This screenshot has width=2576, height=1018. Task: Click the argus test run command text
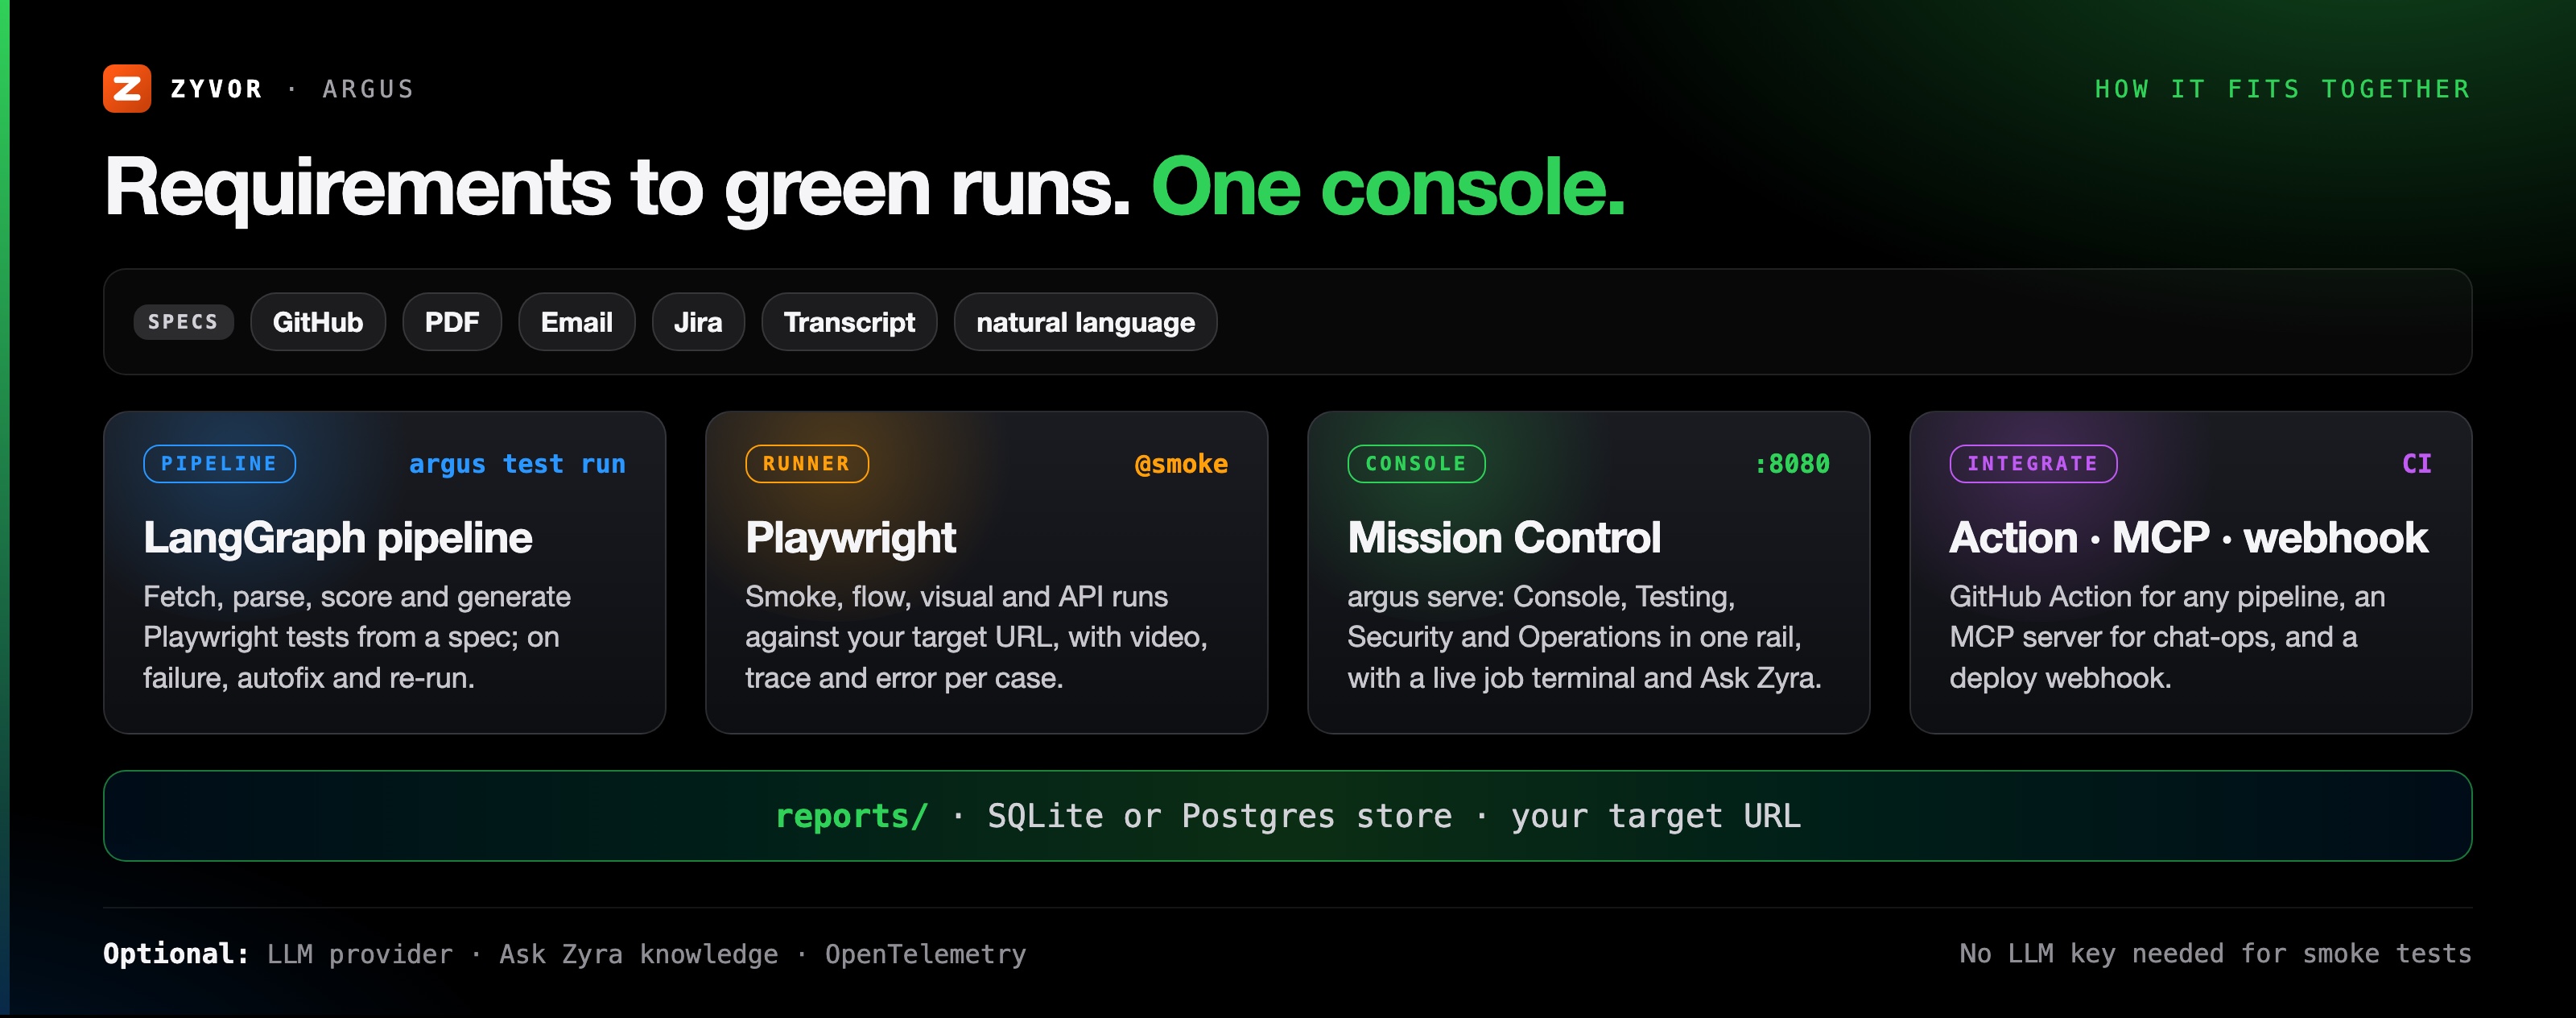pos(517,464)
